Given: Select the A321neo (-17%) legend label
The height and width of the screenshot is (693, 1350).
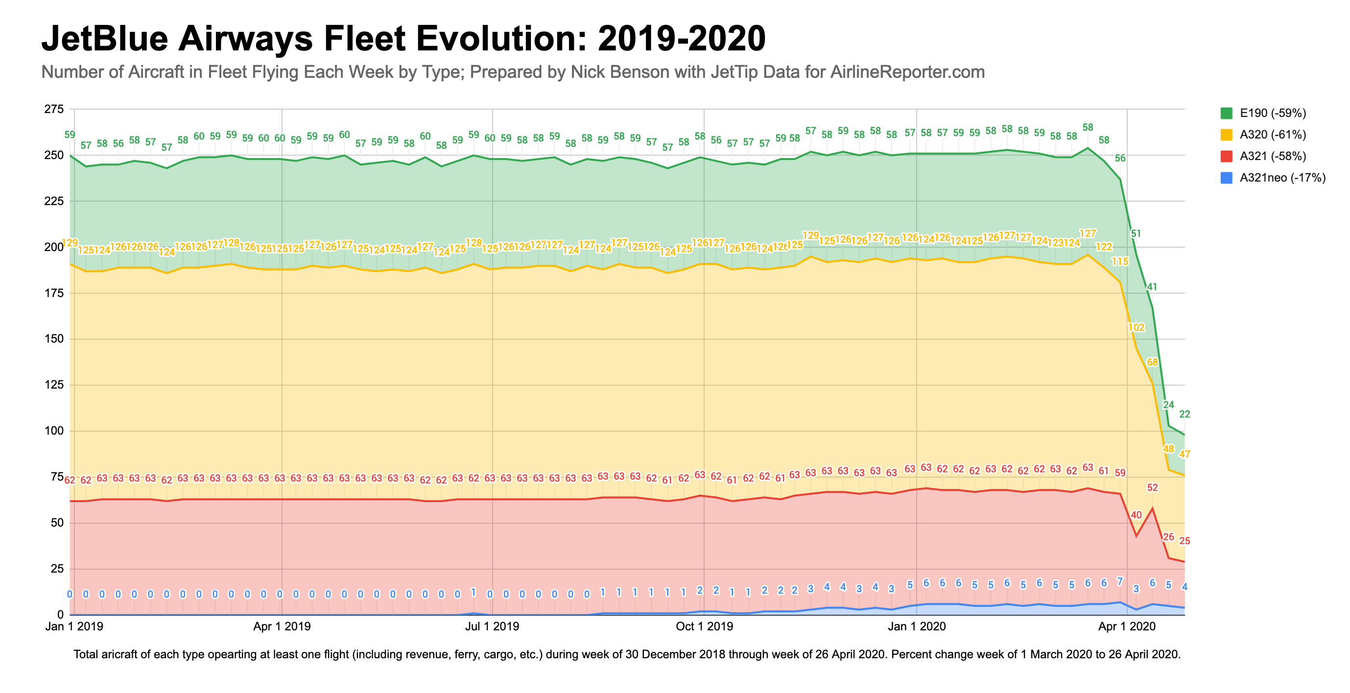Looking at the screenshot, I should pos(1282,178).
